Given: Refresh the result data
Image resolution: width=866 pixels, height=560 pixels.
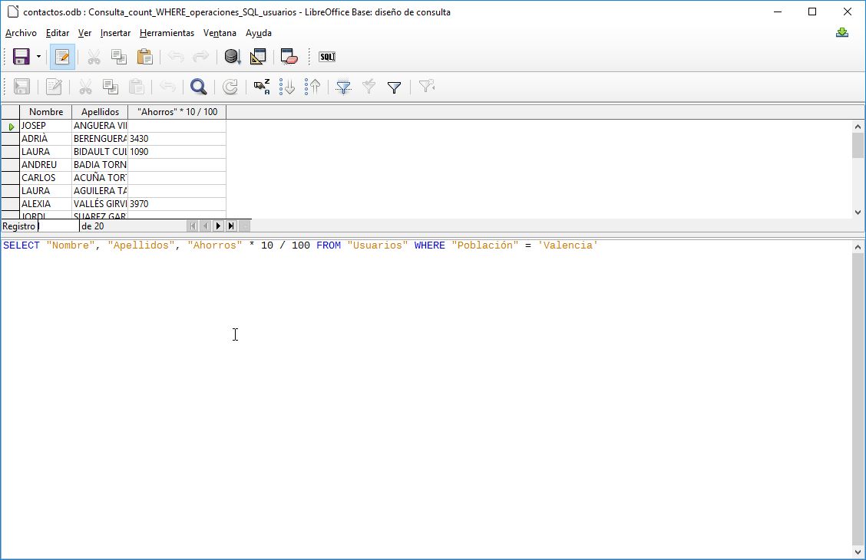Looking at the screenshot, I should [x=230, y=87].
